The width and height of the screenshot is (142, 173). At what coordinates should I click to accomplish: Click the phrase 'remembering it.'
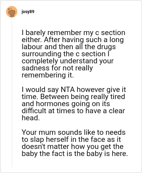coord(48,75)
